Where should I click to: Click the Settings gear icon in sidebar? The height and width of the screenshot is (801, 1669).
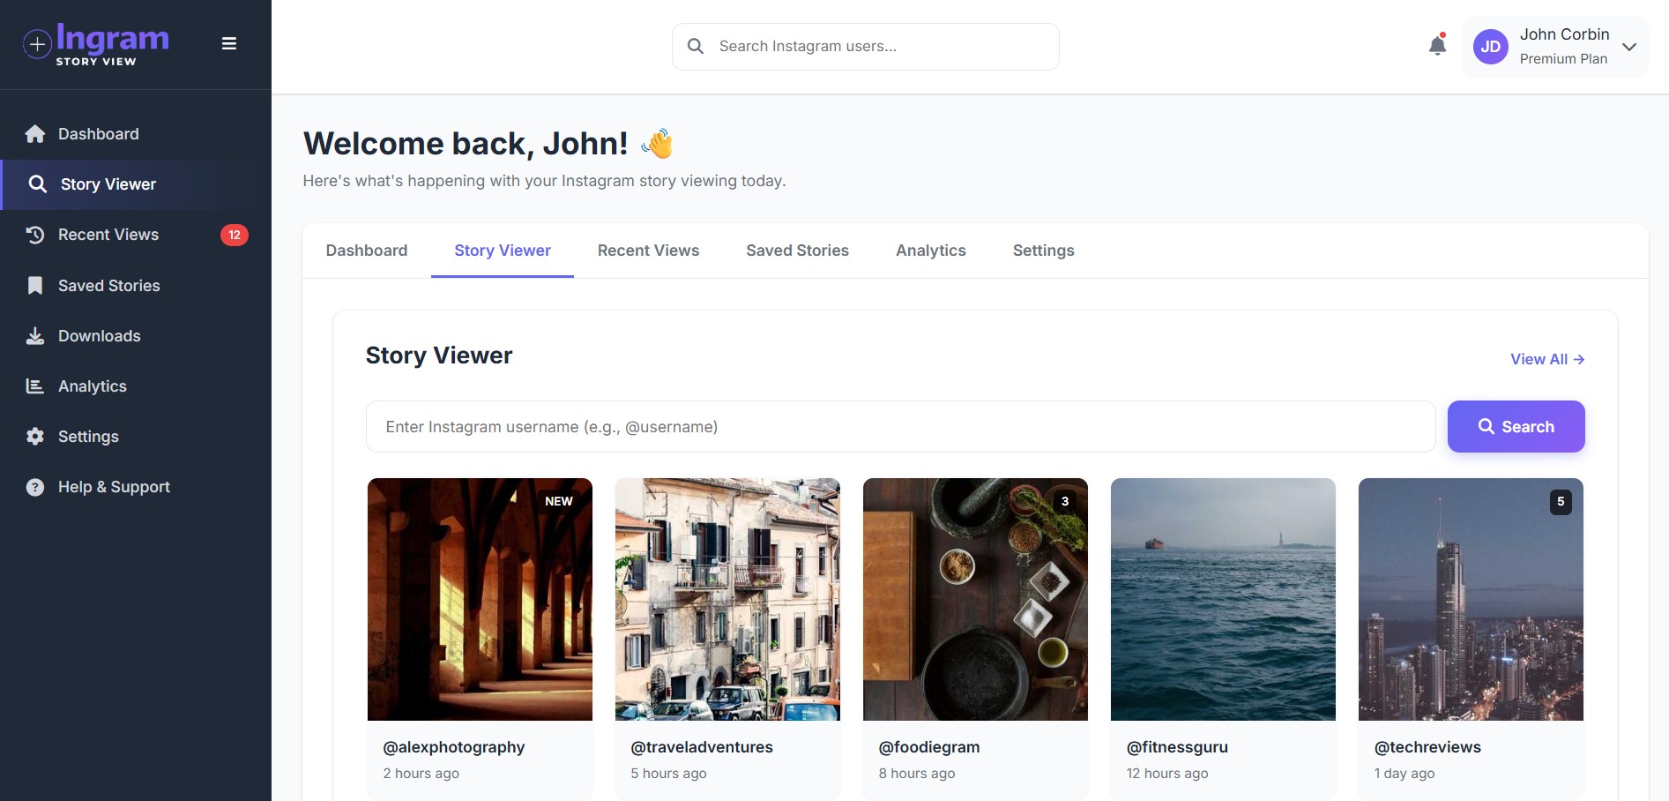point(34,437)
